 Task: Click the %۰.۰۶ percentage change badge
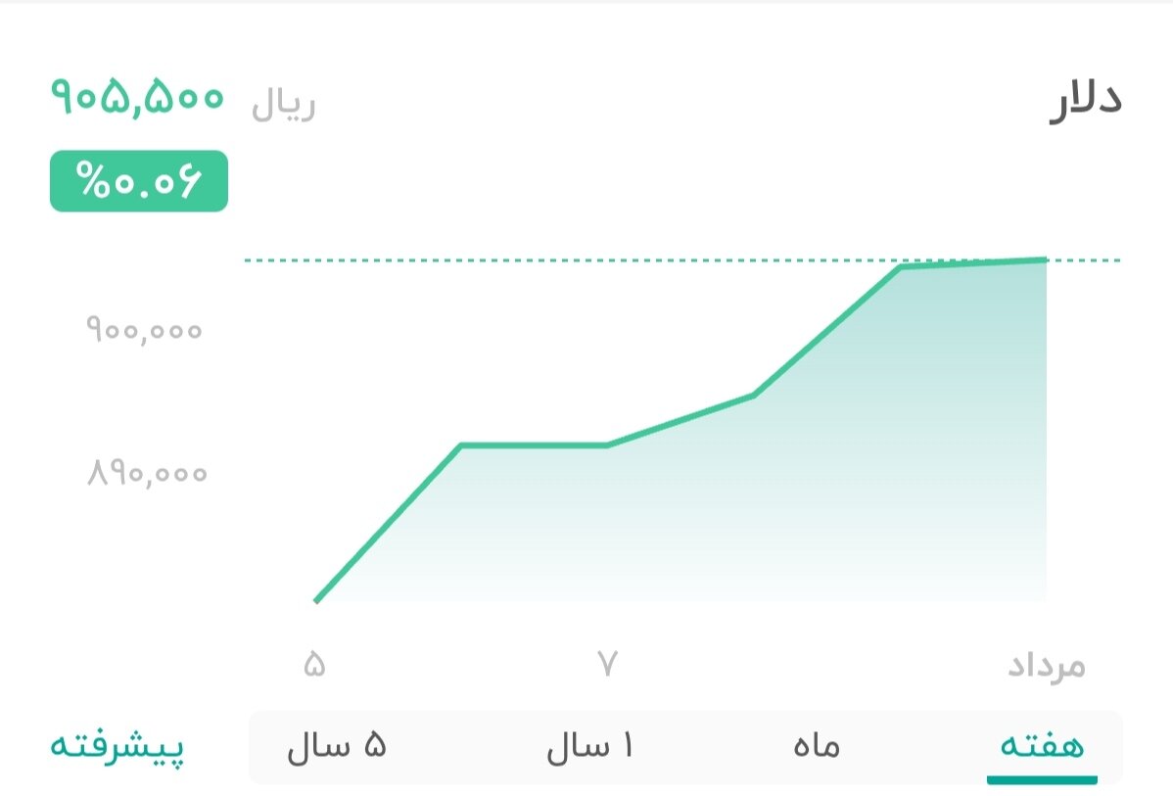tap(138, 180)
